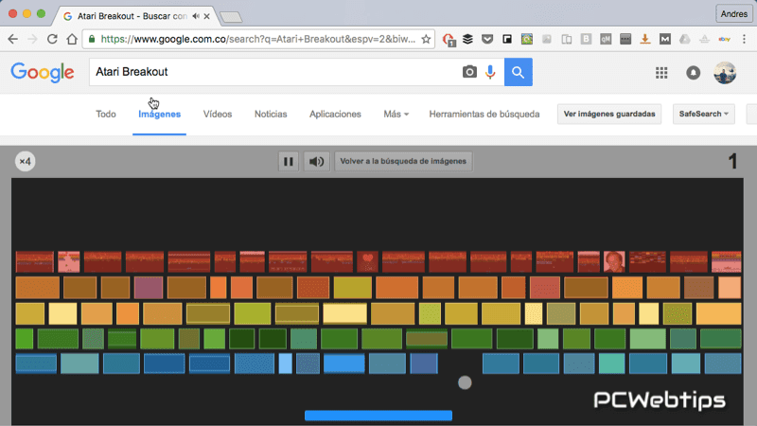Open the Google apps grid
Screen dimensions: 757x426
pyautogui.click(x=661, y=73)
